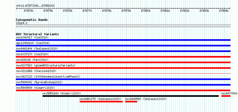Click the 87879k ruler tick label
238x112 pixels.
coord(126,11)
